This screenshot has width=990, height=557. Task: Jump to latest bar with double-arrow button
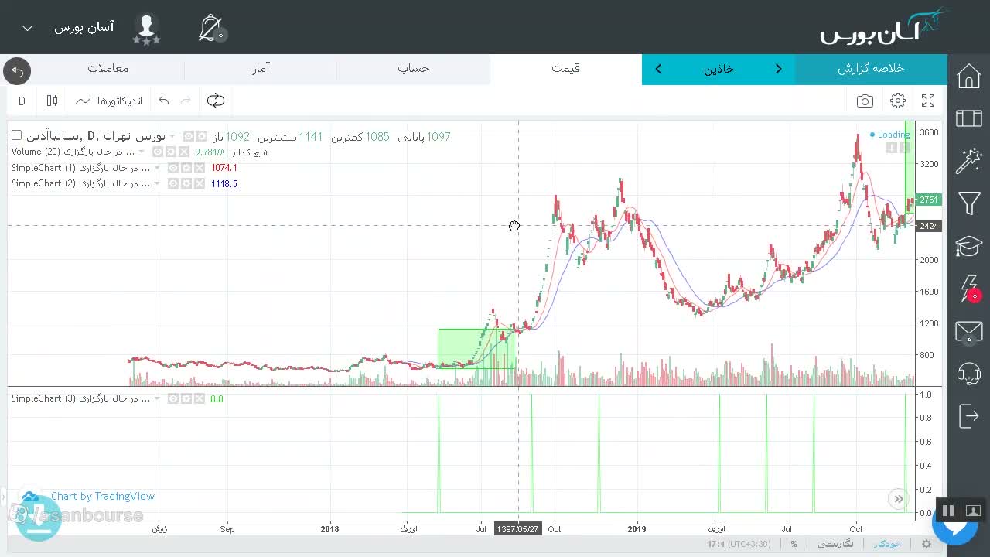(x=899, y=499)
